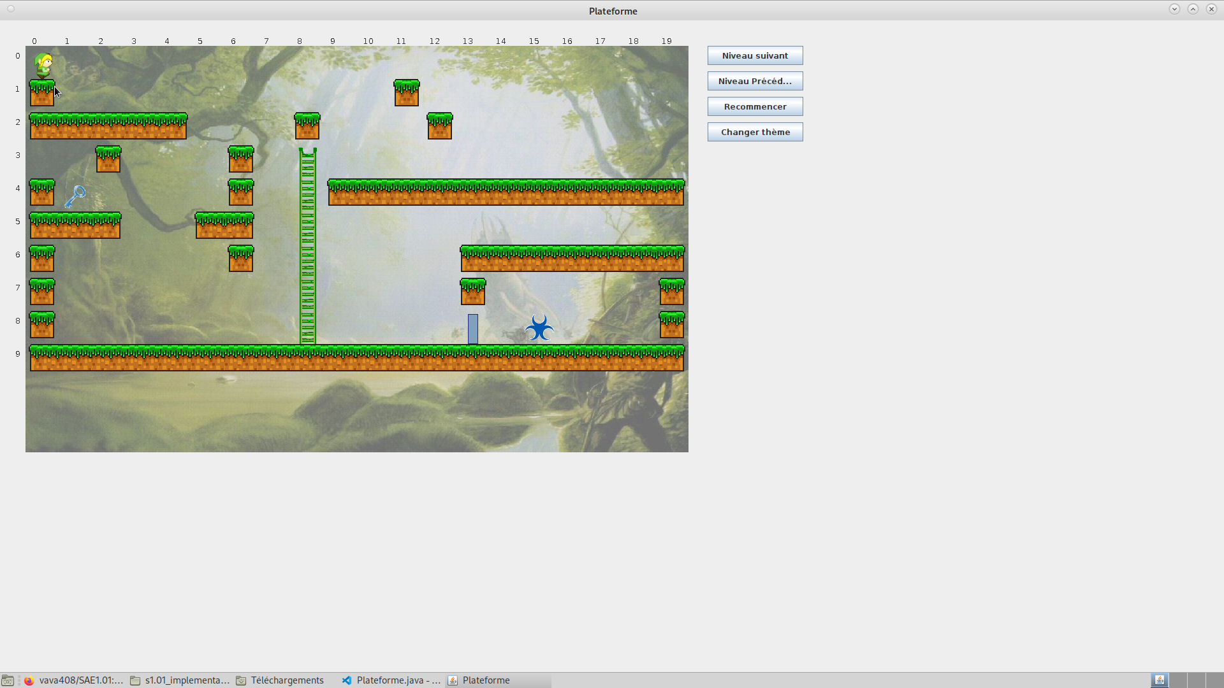1224x688 pixels.
Task: Click the Java icon in the workspace pager
Action: [1160, 680]
